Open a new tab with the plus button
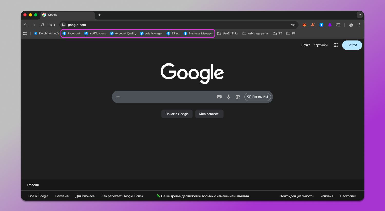385x211 pixels. [99, 15]
